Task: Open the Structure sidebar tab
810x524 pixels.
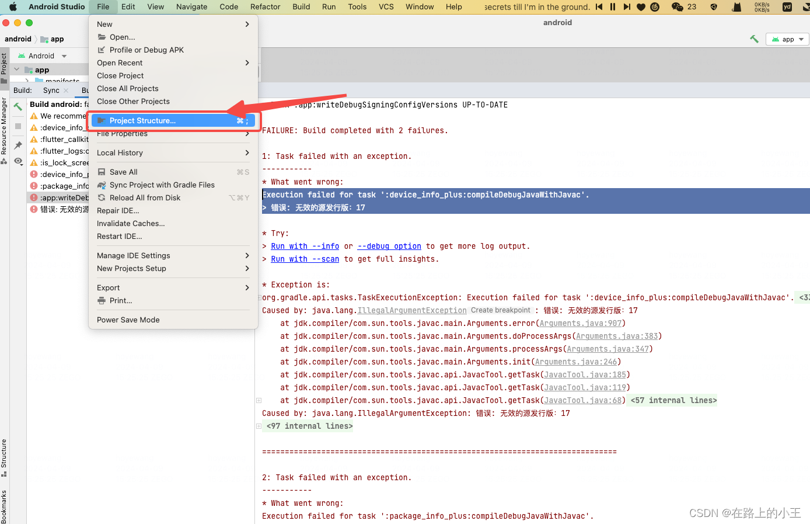Action: (4, 457)
